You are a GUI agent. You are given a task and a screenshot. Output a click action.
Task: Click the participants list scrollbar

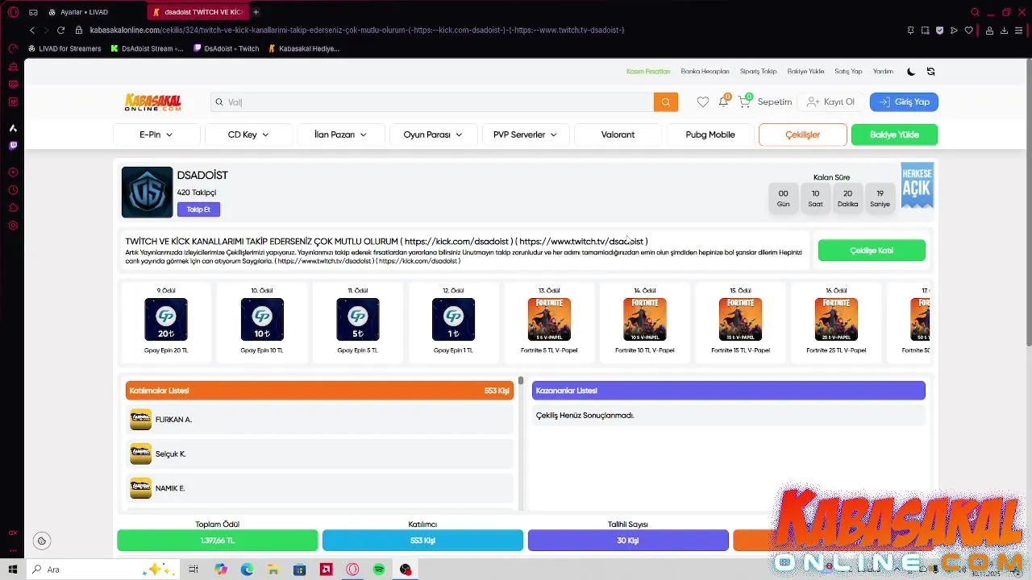point(521,380)
